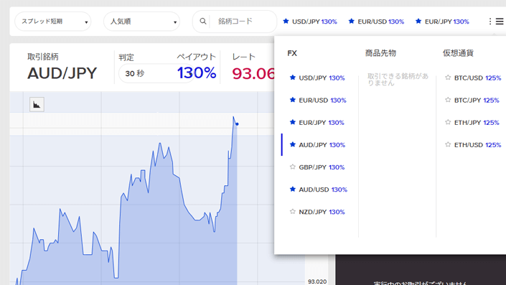The height and width of the screenshot is (285, 506).
Task: Click the FX column heading
Action: pyautogui.click(x=292, y=53)
